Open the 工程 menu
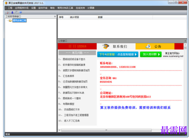192x139 pixels. 10,8
